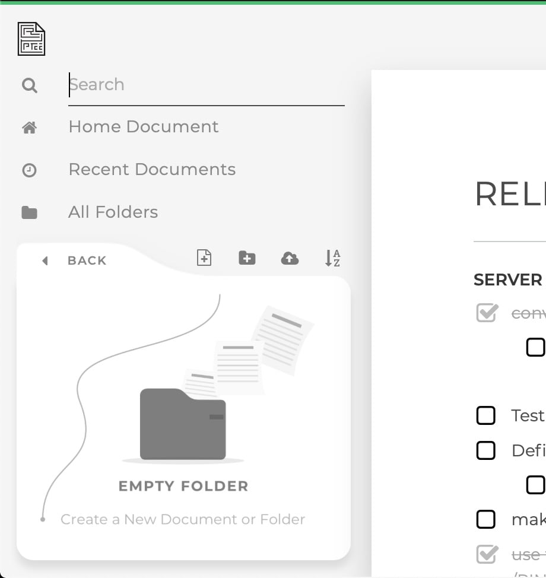Viewport: 546px width, 578px height.
Task: Click the clock icon for recents
Action: point(29,170)
